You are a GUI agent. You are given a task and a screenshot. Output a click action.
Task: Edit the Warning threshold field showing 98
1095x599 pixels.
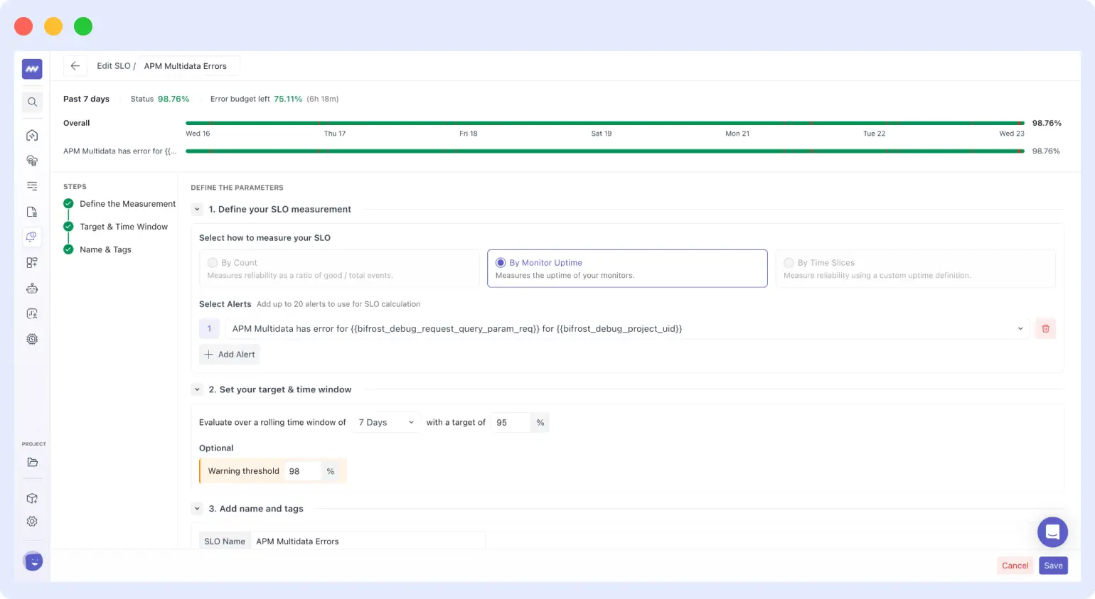pos(303,471)
